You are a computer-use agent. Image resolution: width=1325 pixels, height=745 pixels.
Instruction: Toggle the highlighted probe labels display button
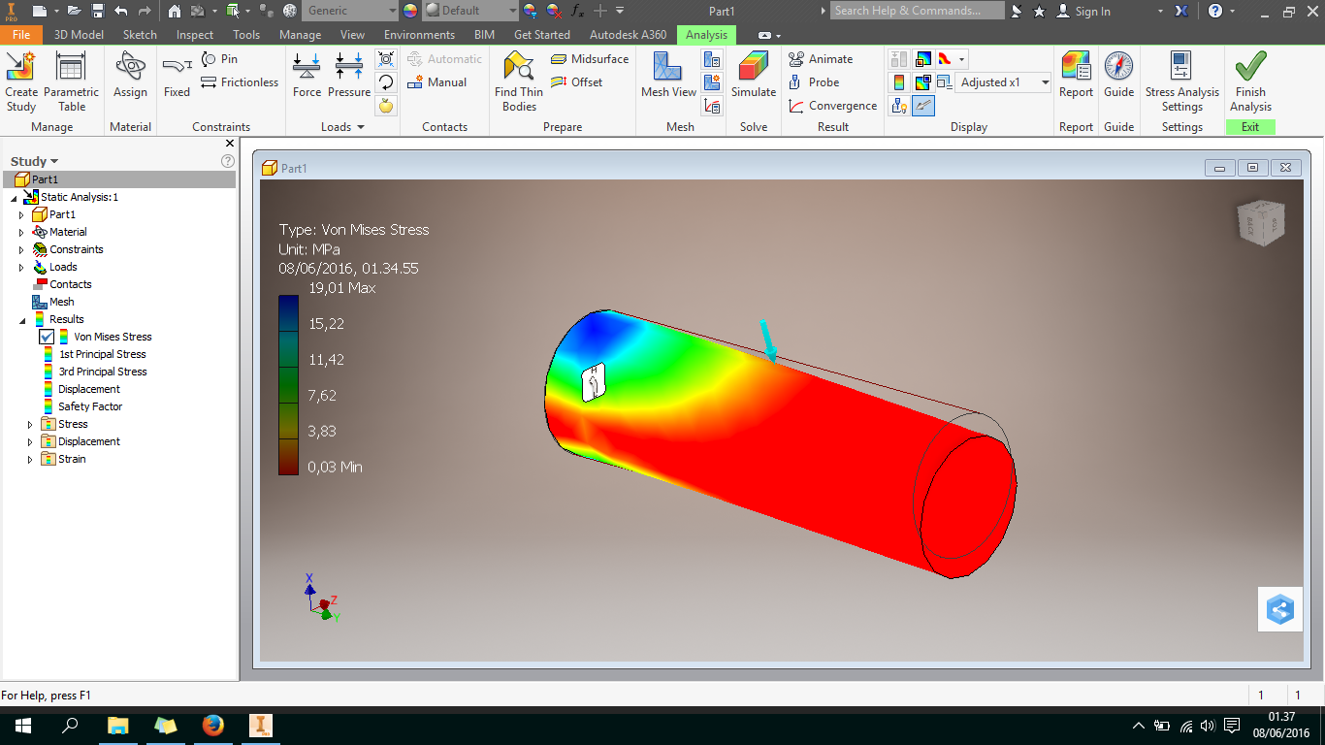point(922,106)
